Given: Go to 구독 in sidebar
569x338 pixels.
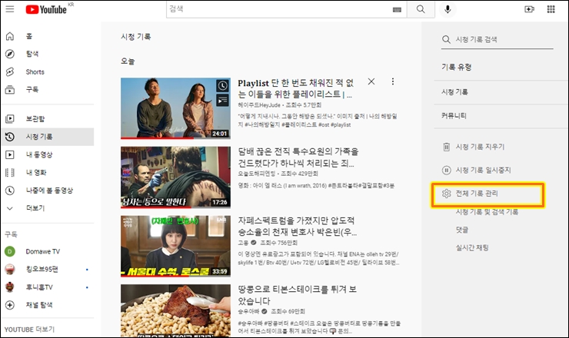Looking at the screenshot, I should point(32,89).
